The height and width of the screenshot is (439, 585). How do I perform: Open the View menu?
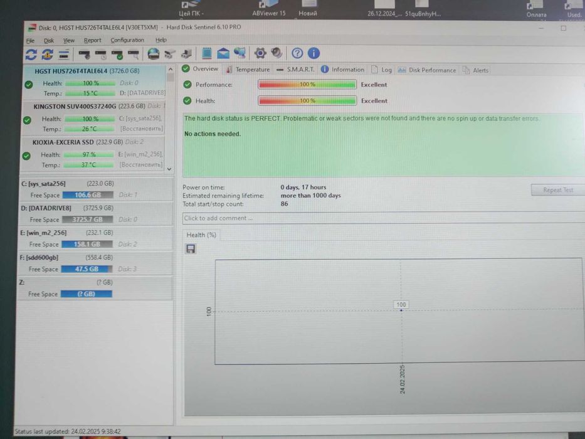pyautogui.click(x=68, y=40)
